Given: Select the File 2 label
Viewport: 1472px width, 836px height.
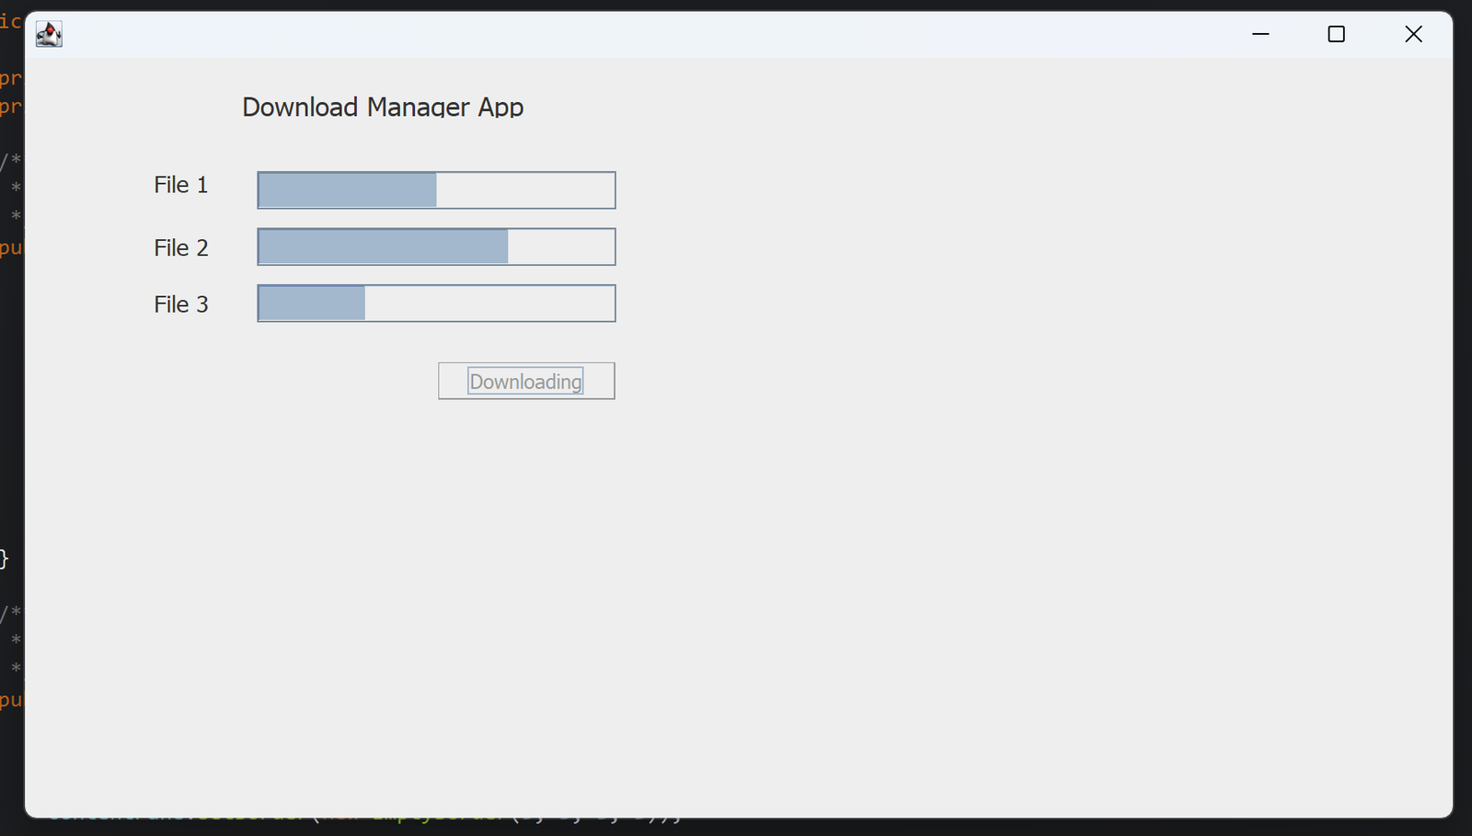Looking at the screenshot, I should [x=181, y=248].
